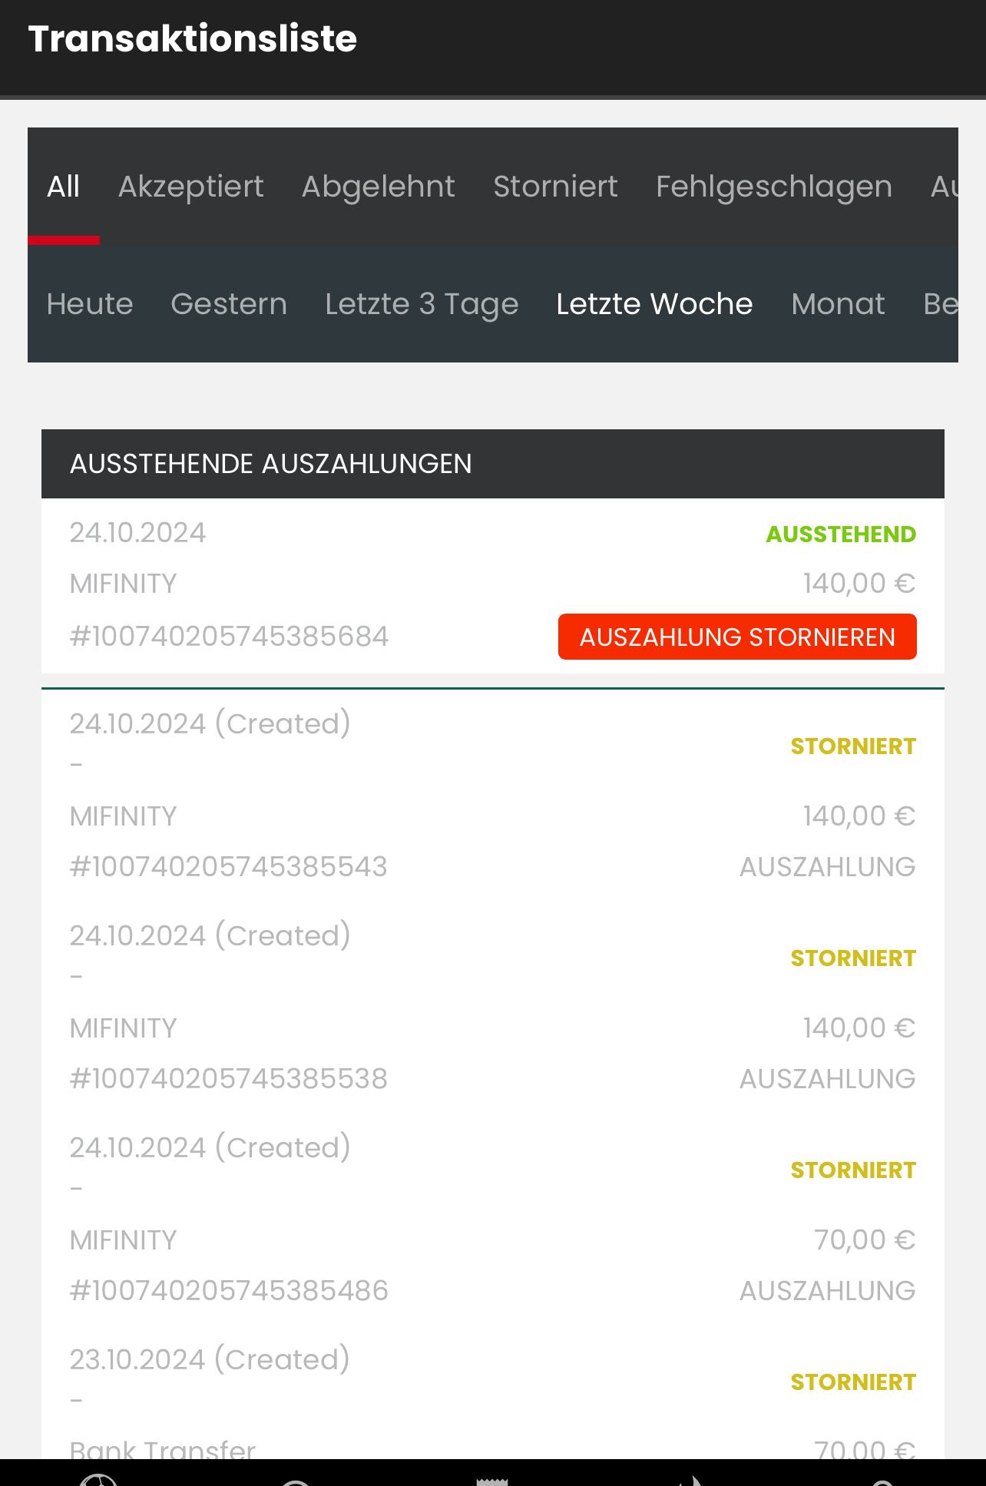The image size is (986, 1486).
Task: Filter transactions by Heute
Action: point(90,304)
